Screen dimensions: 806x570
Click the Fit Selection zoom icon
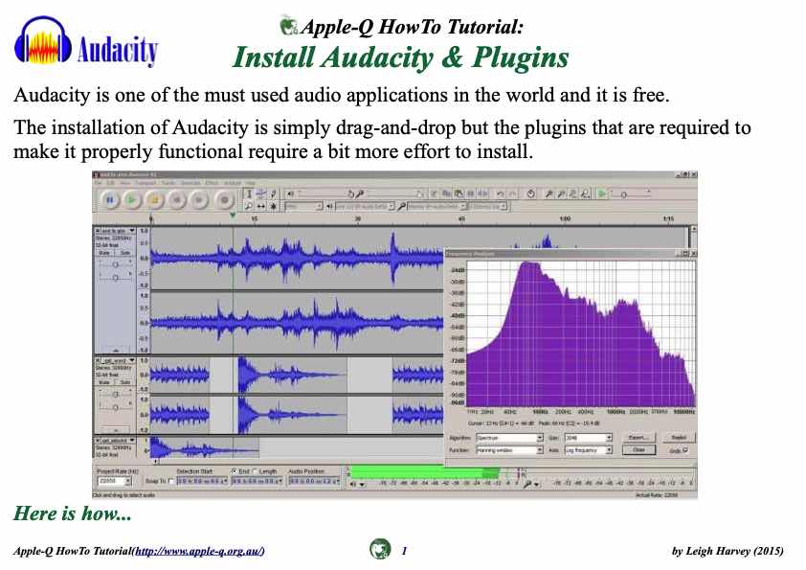[573, 194]
